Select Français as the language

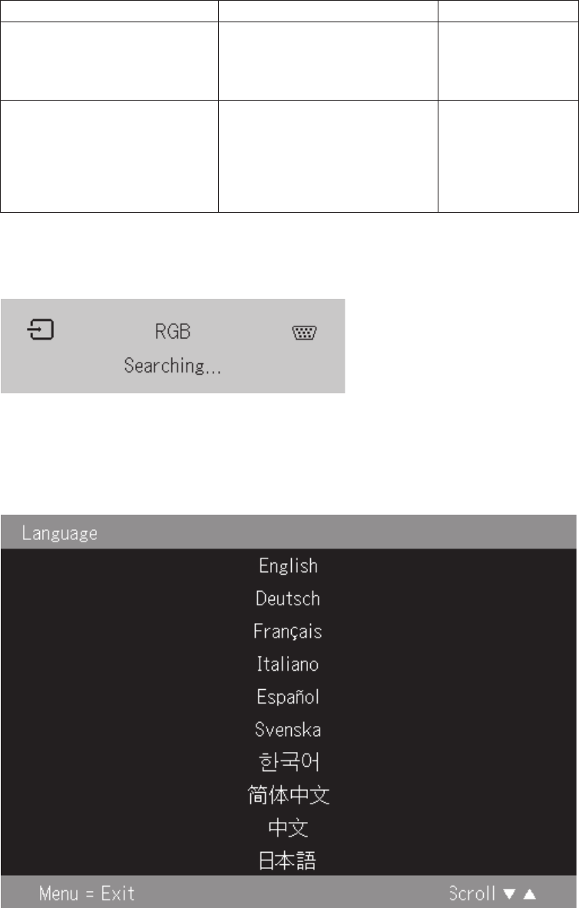[288, 631]
